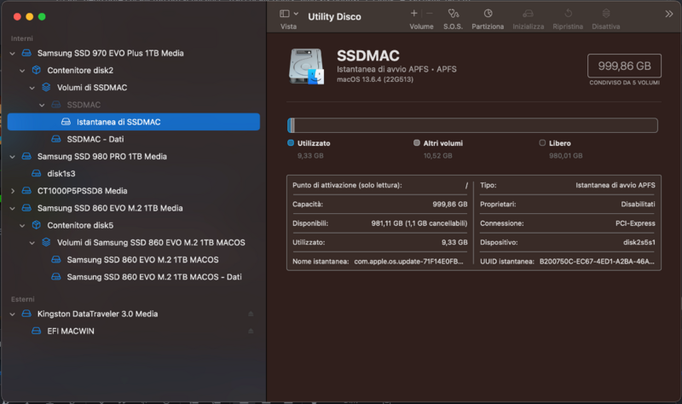Expand CT1000P5PSSD8 Media disk
The image size is (682, 404).
[x=13, y=191]
